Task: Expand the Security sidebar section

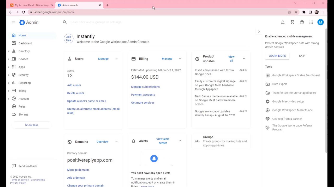Action: point(9,75)
